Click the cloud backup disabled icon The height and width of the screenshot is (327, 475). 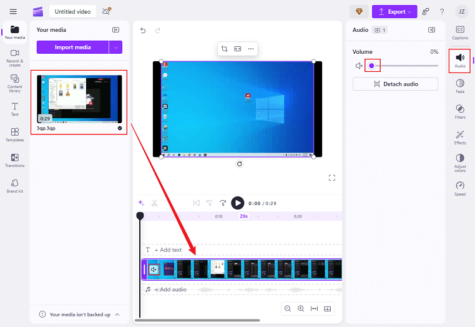click(107, 11)
